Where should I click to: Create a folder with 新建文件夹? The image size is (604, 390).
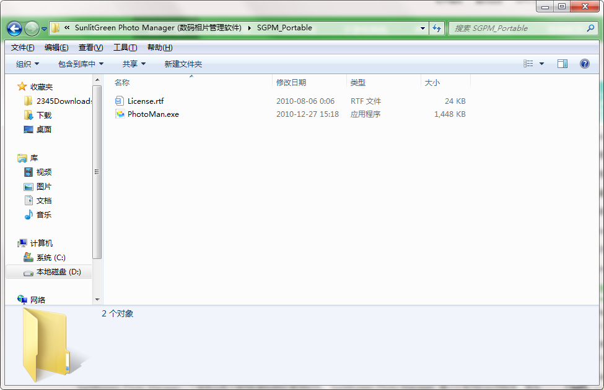click(x=183, y=64)
